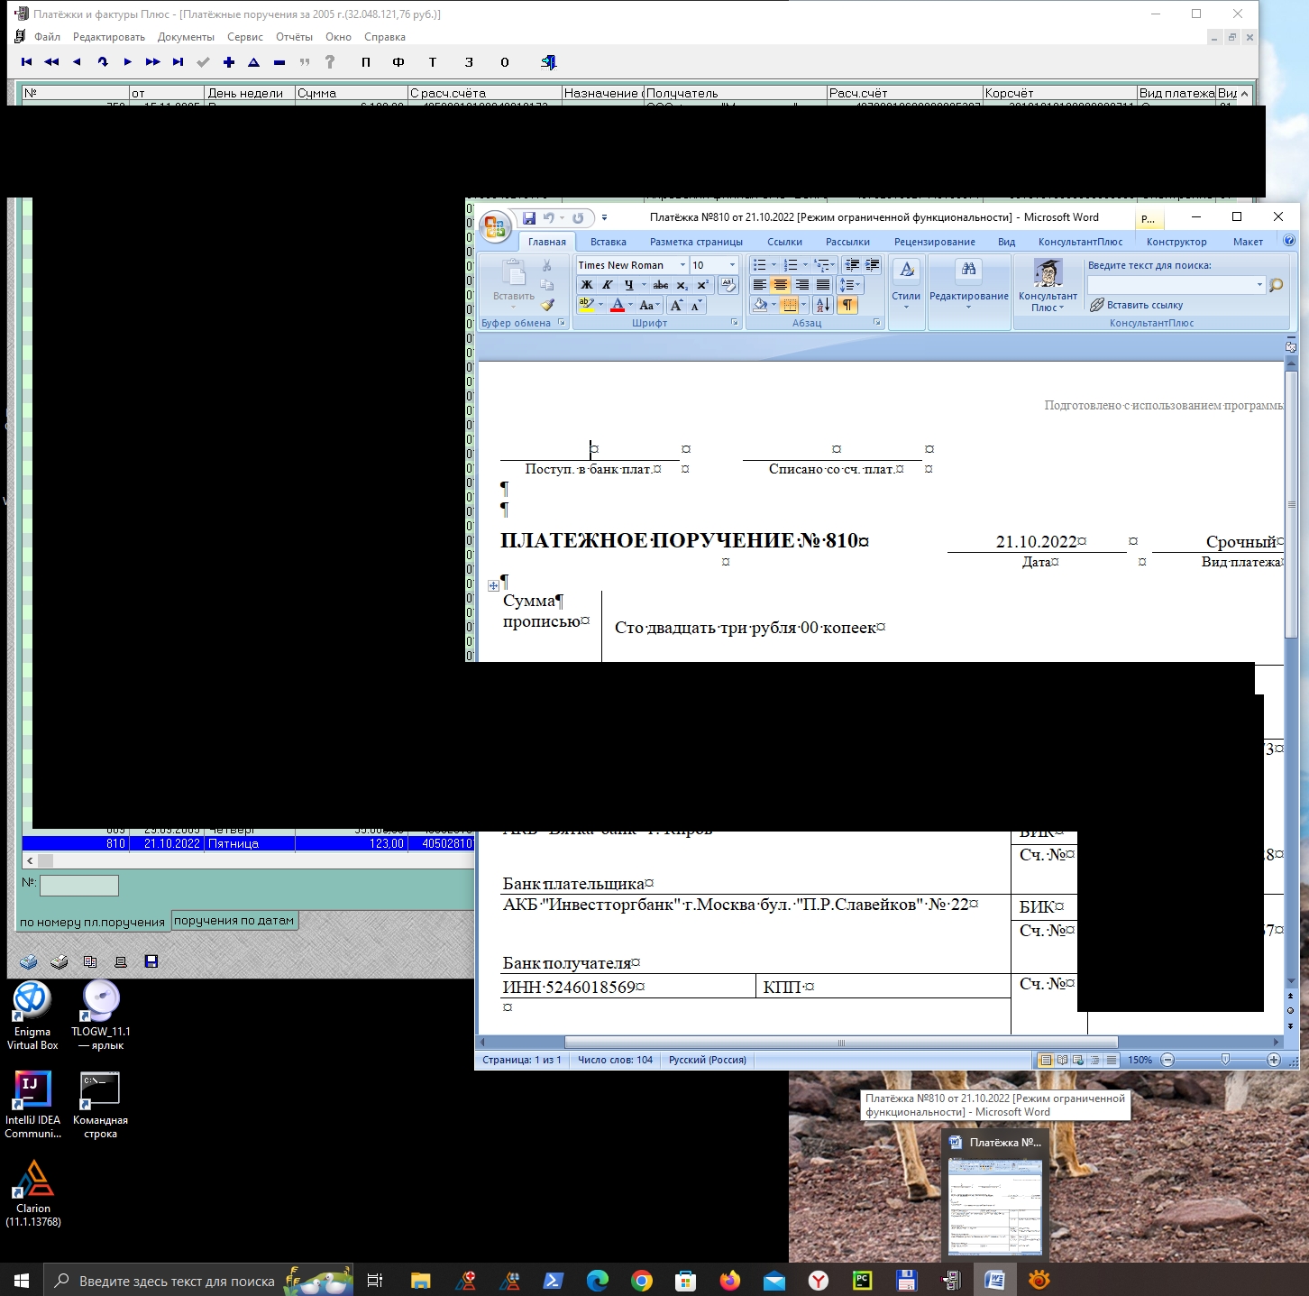
Task: Switch to the Разметка страницы ribbon tab
Action: point(696,242)
